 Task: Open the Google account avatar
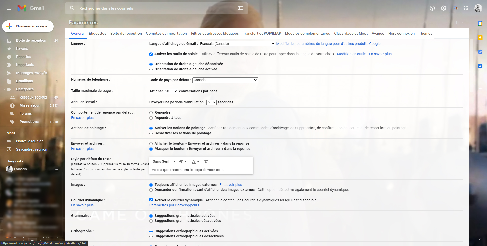pyautogui.click(x=478, y=8)
